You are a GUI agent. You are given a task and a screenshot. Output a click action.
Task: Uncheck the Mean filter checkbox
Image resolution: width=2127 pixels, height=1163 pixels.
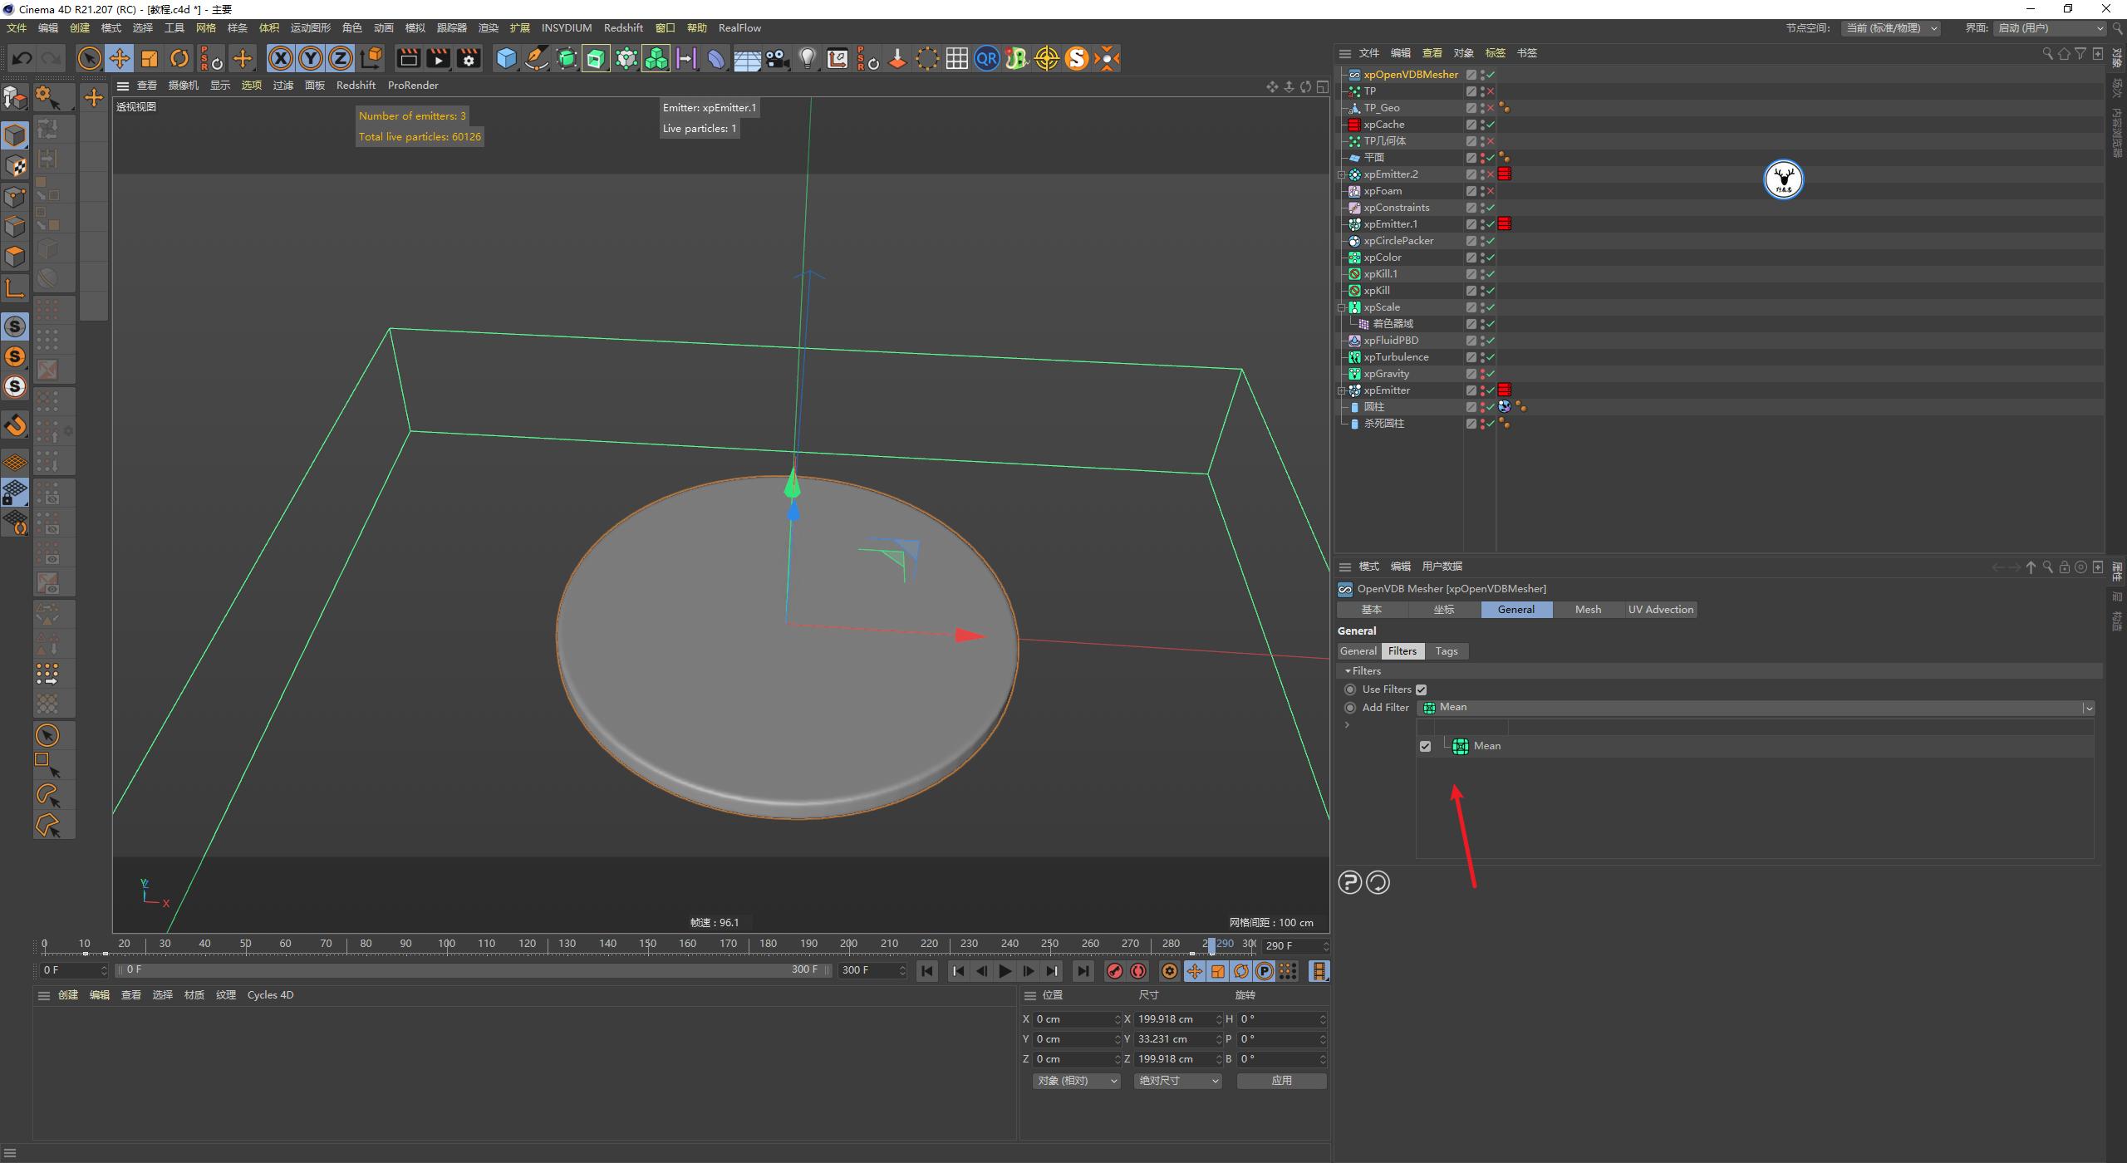(1426, 746)
